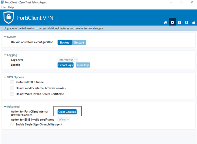Open EMS invalid certificates Warn dropdown
197x144 pixels.
coord(64,119)
